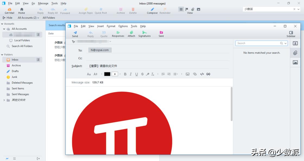Open the list style dropdown
Image resolution: width=304 pixels, height=161 pixels.
[175, 74]
